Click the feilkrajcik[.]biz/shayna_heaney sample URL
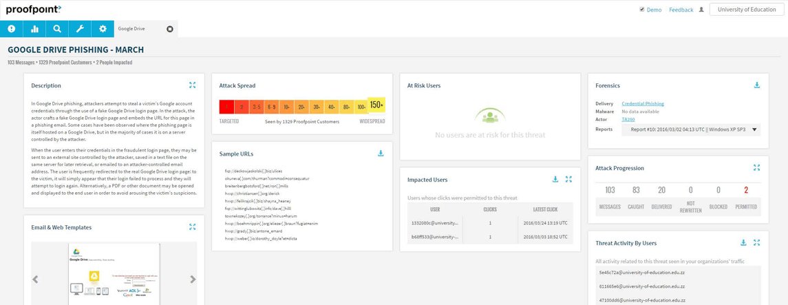788x305 pixels. pyautogui.click(x=258, y=200)
